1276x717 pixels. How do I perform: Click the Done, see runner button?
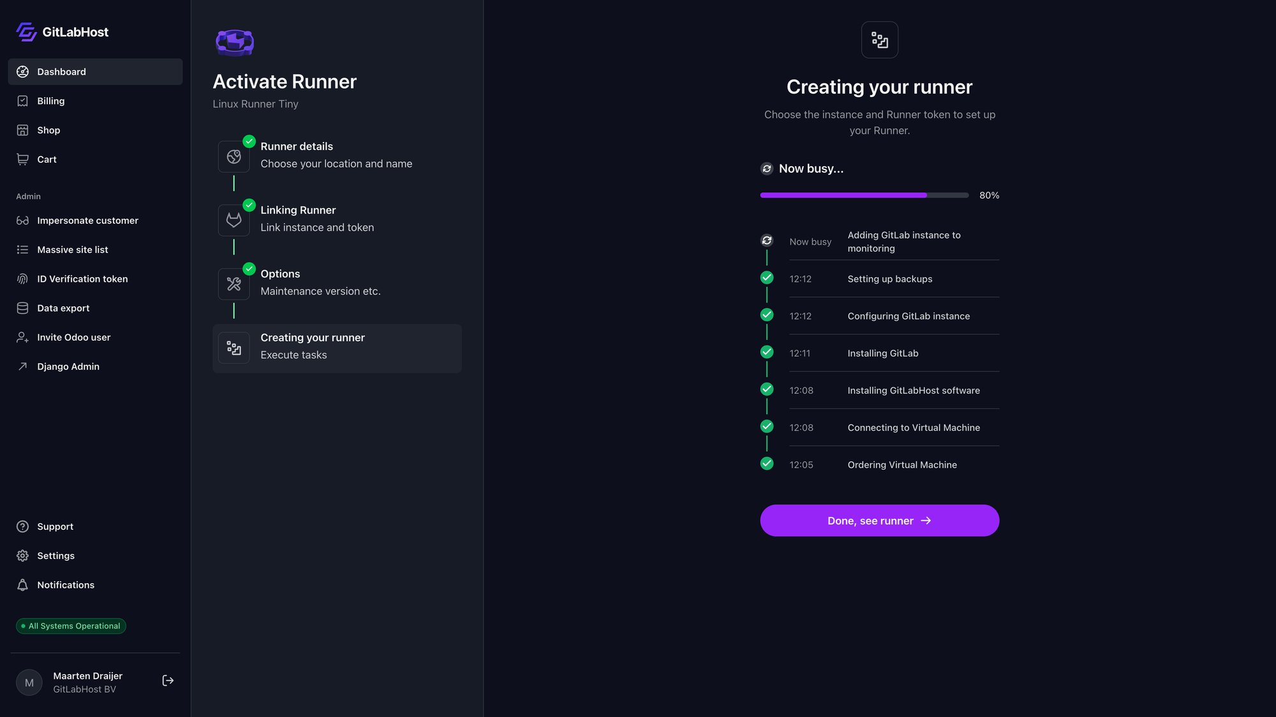coord(880,520)
